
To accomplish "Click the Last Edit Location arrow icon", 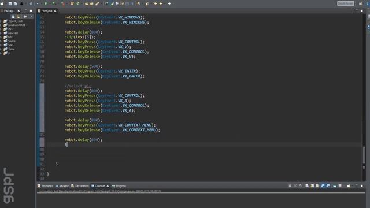I will coord(156,3).
